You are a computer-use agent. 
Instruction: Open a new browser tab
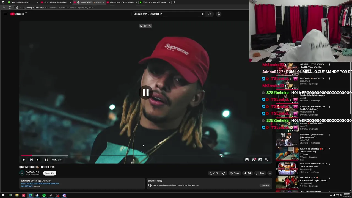174,2
